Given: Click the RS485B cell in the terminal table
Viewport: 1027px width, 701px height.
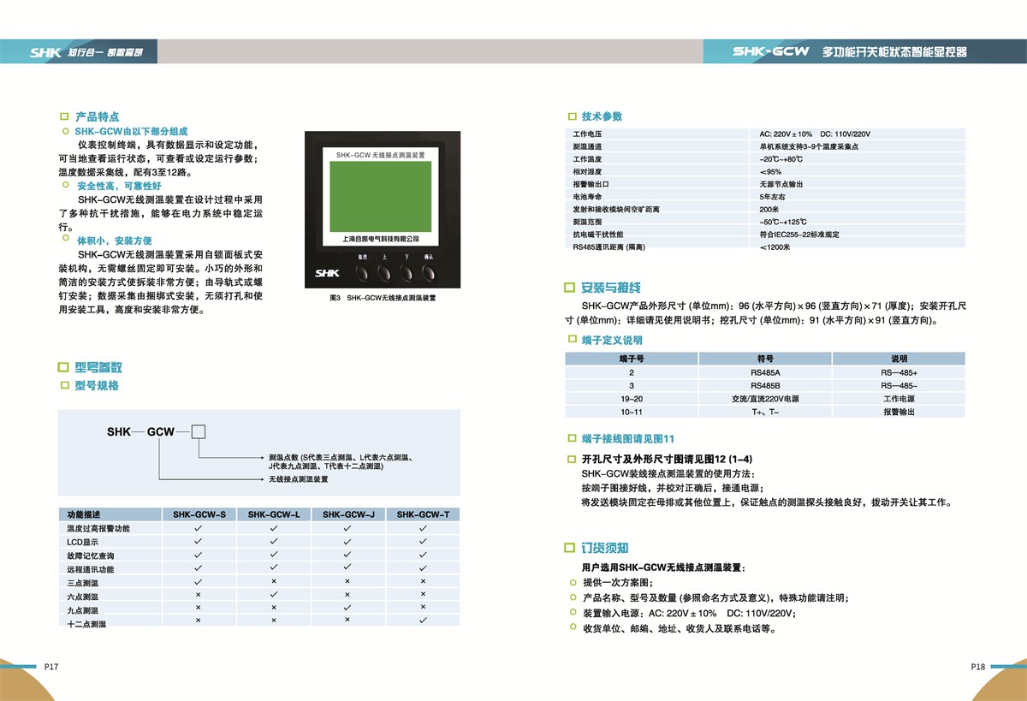Looking at the screenshot, I should tap(765, 386).
